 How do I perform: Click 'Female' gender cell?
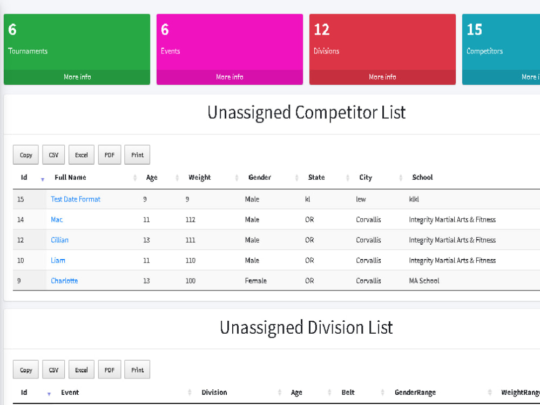click(256, 281)
